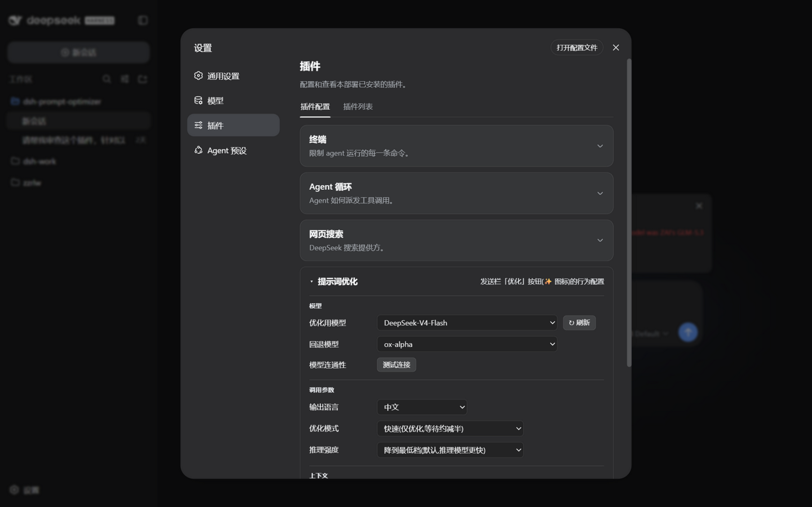Image resolution: width=812 pixels, height=507 pixels.
Task: Collapse the 提示词优化 section triangle
Action: 311,282
